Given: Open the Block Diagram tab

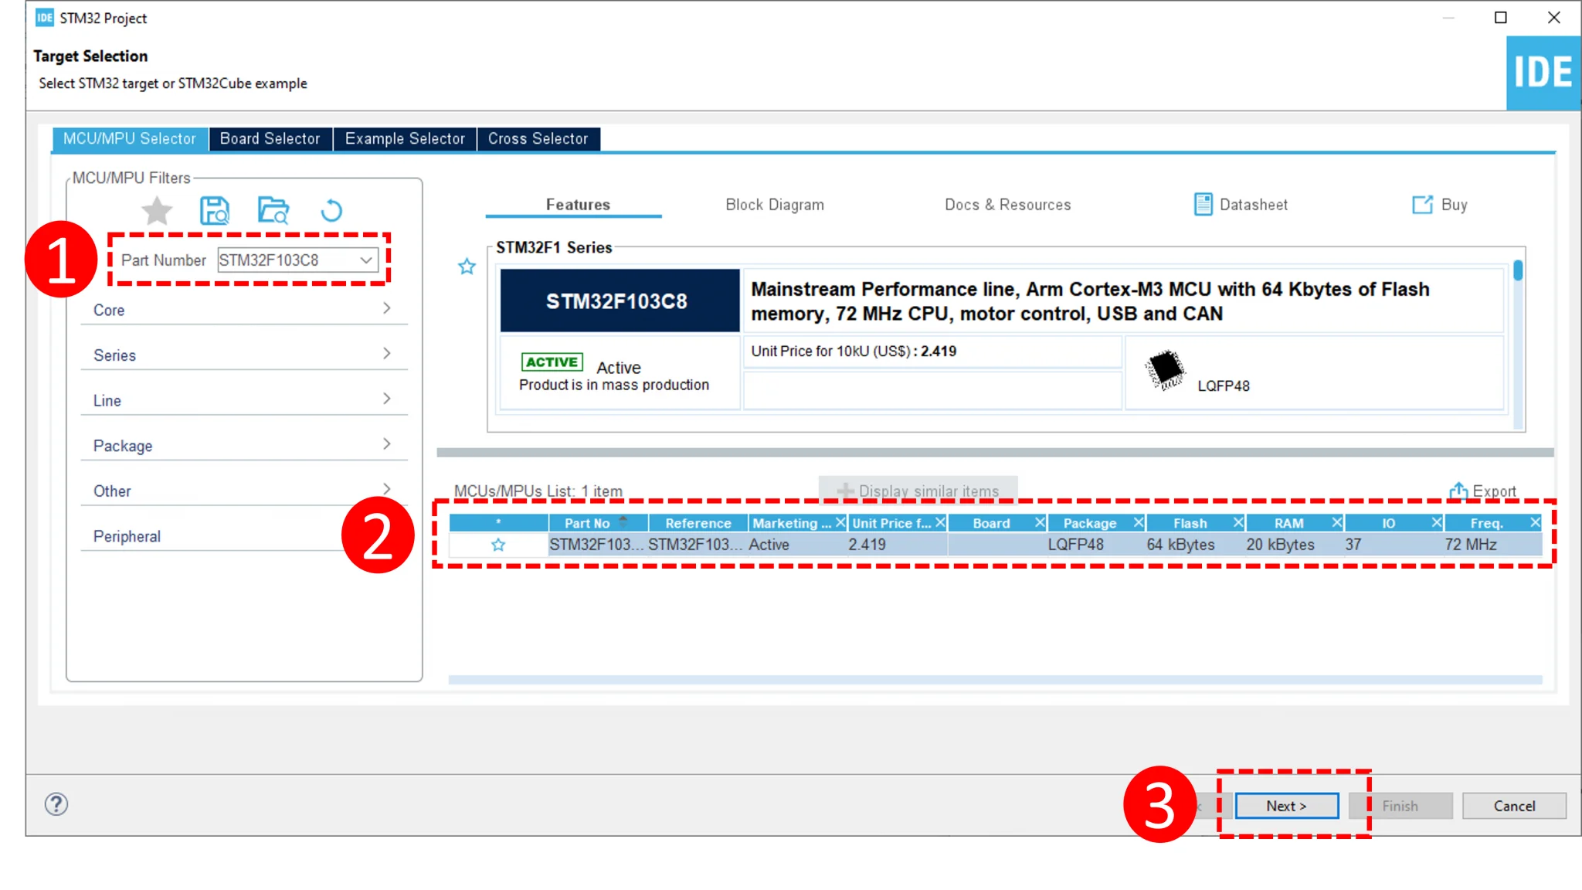Looking at the screenshot, I should 774,205.
